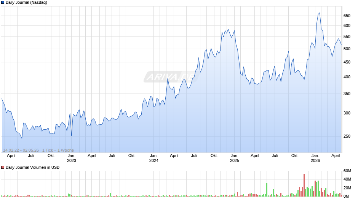Click the 'Jan. 2023' time axis label
The image size is (358, 200).
click(72, 158)
